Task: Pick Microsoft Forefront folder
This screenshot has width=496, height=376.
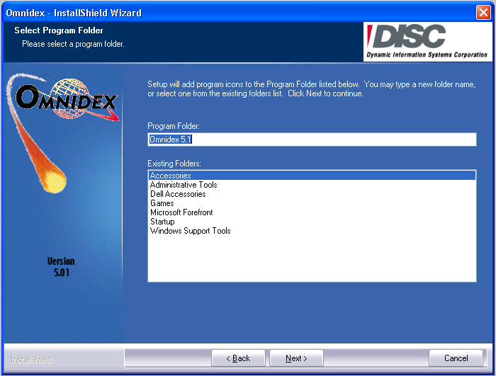Action: (x=181, y=212)
